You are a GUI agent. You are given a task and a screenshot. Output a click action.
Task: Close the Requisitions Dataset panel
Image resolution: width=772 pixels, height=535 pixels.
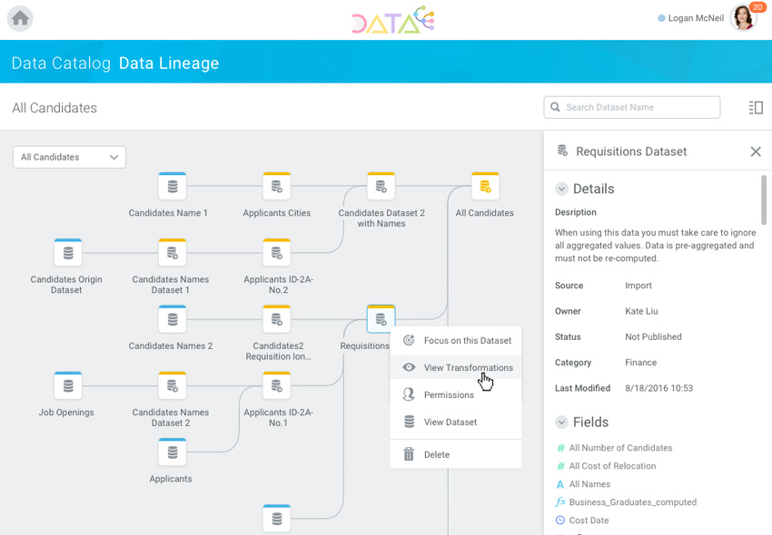click(x=755, y=151)
